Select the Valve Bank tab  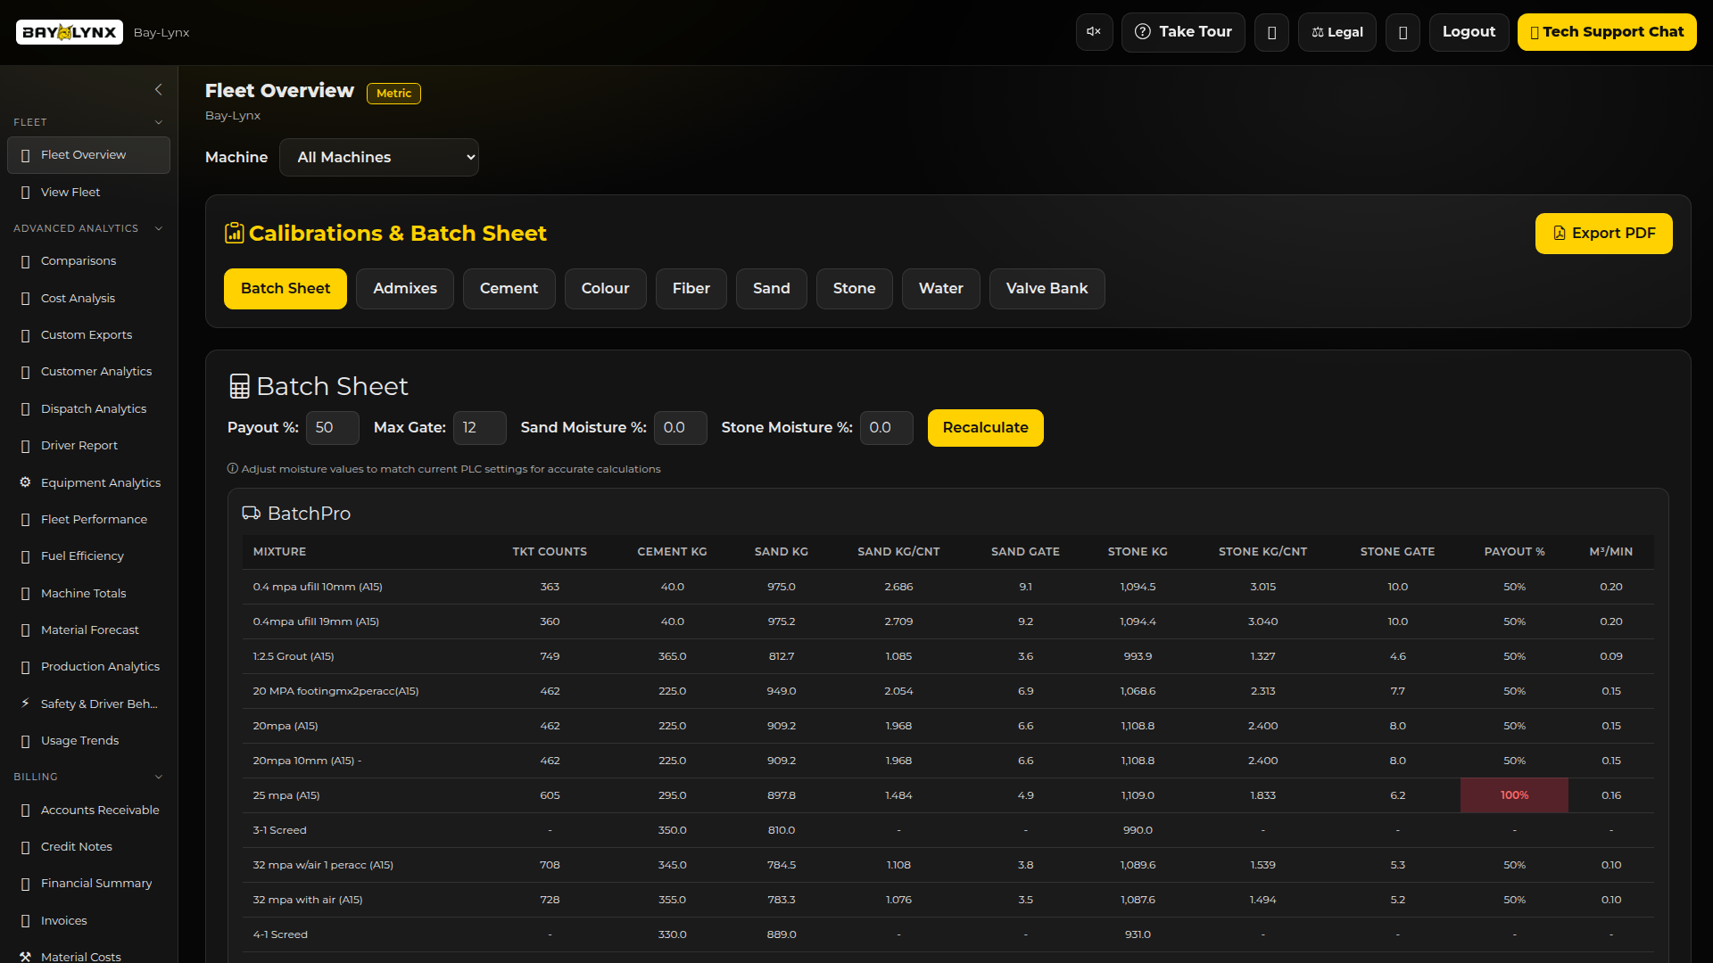click(1047, 288)
